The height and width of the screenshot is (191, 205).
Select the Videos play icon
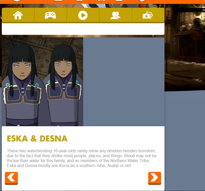(83, 15)
